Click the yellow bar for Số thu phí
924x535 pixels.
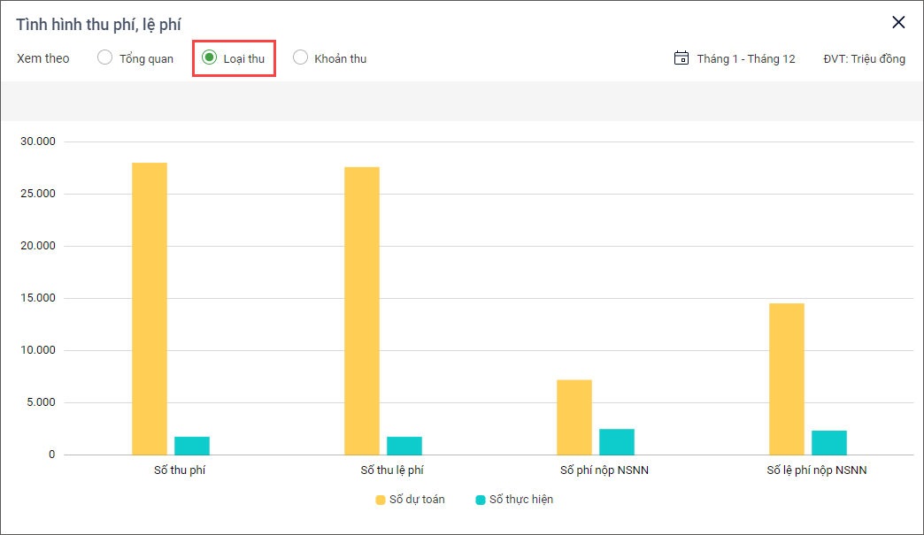150,309
